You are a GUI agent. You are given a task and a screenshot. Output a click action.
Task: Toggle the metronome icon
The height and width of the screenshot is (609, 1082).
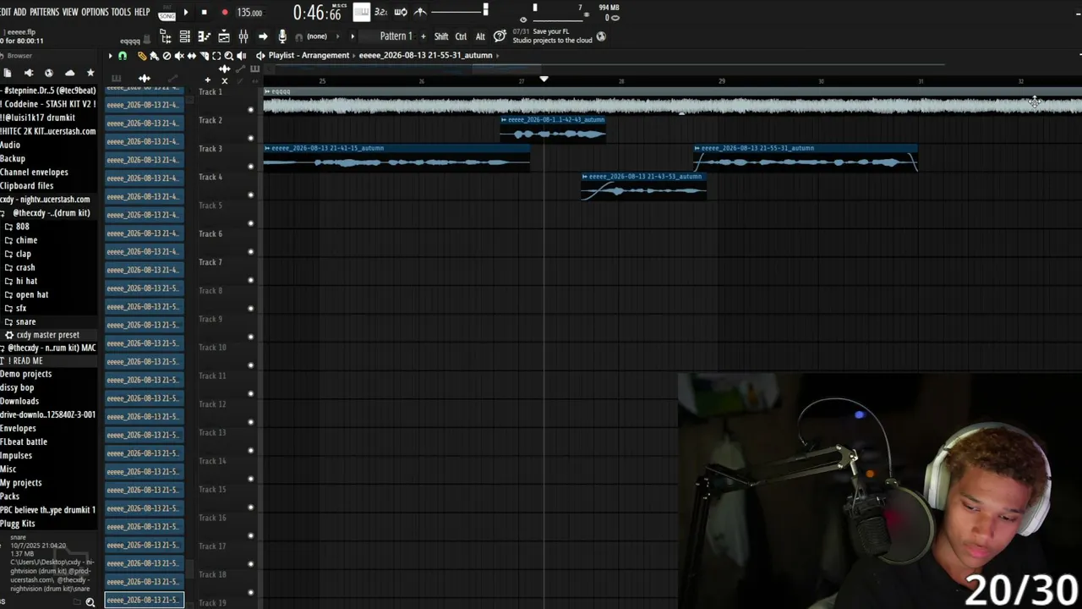click(420, 12)
